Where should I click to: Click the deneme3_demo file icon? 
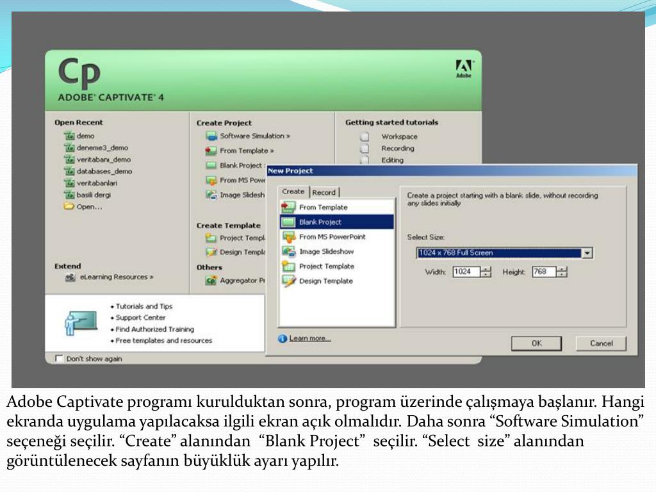[x=69, y=148]
